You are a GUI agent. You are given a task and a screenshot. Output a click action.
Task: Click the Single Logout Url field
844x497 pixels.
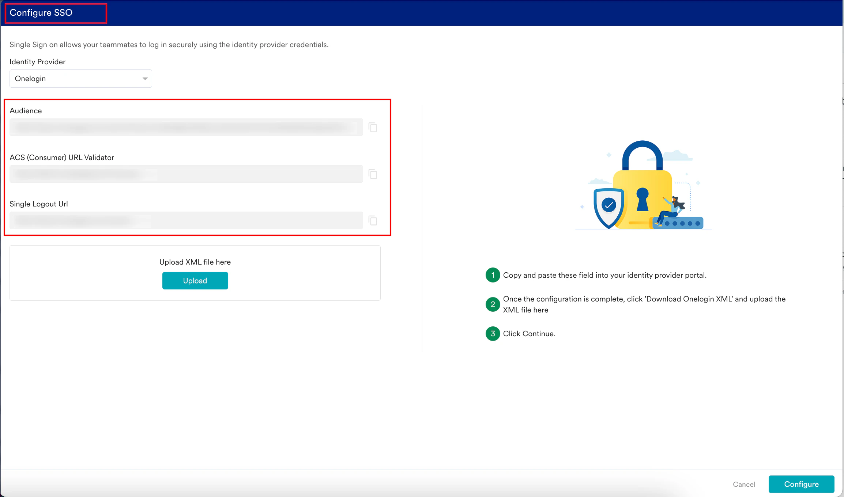click(x=186, y=220)
